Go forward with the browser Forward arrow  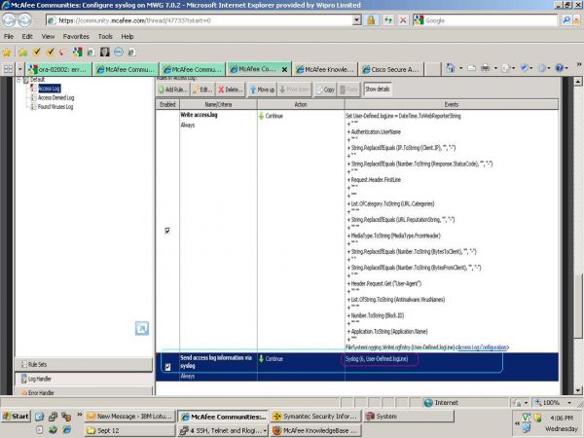click(x=24, y=20)
